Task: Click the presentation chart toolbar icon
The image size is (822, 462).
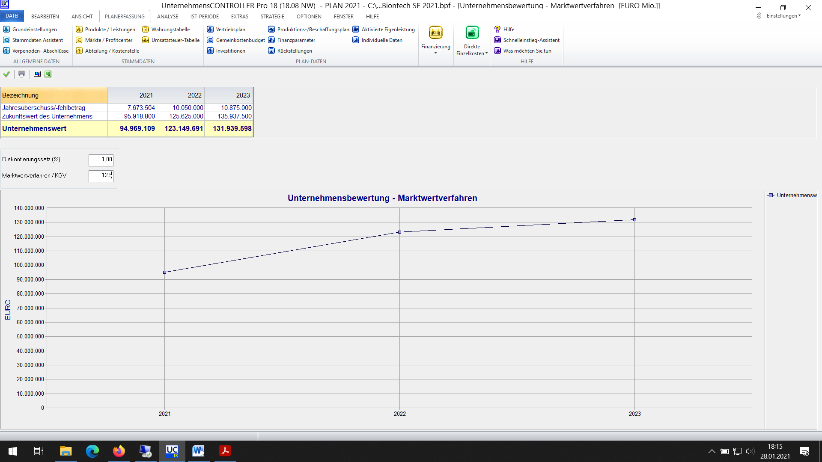Action: (38, 74)
